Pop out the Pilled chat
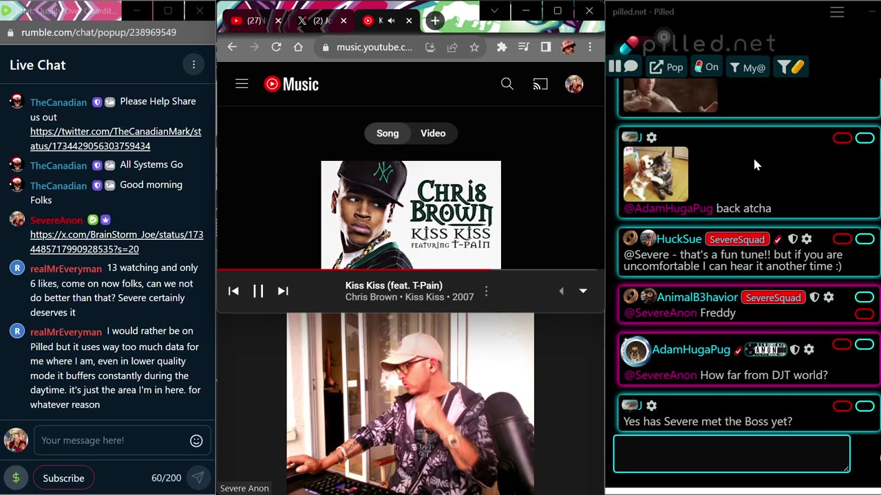Screen dimensions: 881x495 [666, 67]
